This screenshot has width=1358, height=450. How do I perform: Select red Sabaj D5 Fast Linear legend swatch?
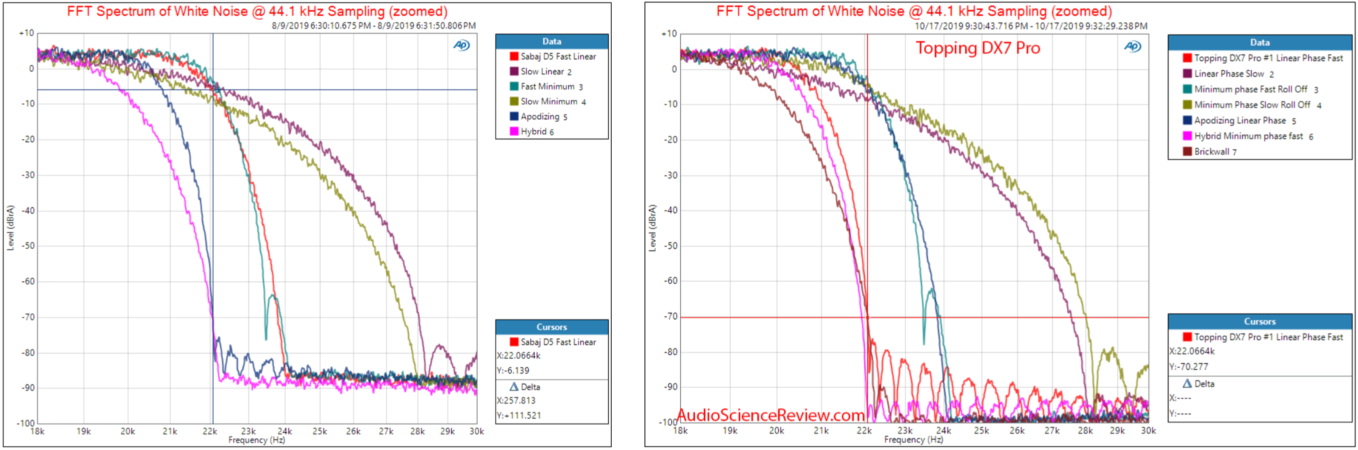click(514, 56)
